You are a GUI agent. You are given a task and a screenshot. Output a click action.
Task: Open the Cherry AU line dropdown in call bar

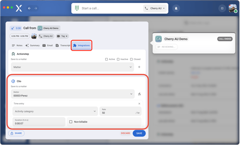[155, 8]
